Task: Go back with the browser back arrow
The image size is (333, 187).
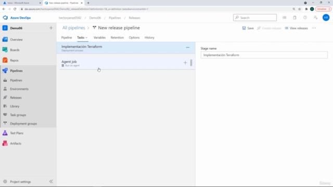Action: pyautogui.click(x=4, y=9)
